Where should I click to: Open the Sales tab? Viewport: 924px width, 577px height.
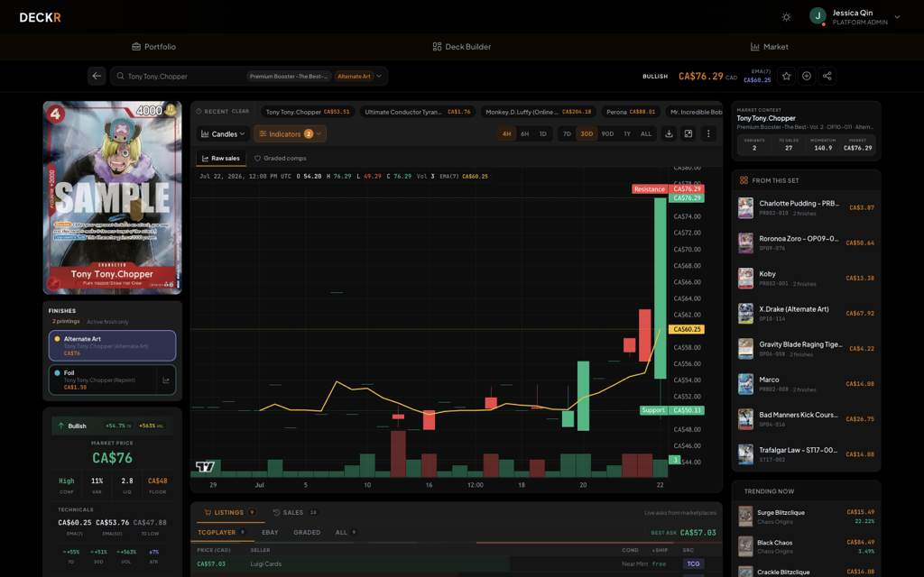pyautogui.click(x=296, y=512)
